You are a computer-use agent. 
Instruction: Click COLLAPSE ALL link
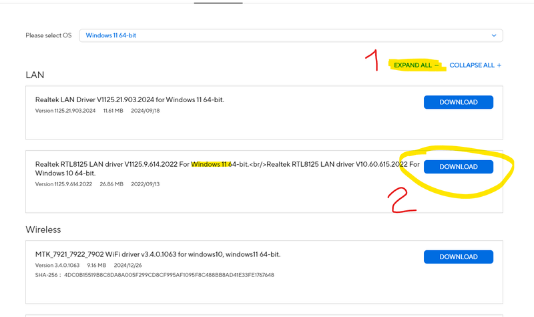[475, 65]
